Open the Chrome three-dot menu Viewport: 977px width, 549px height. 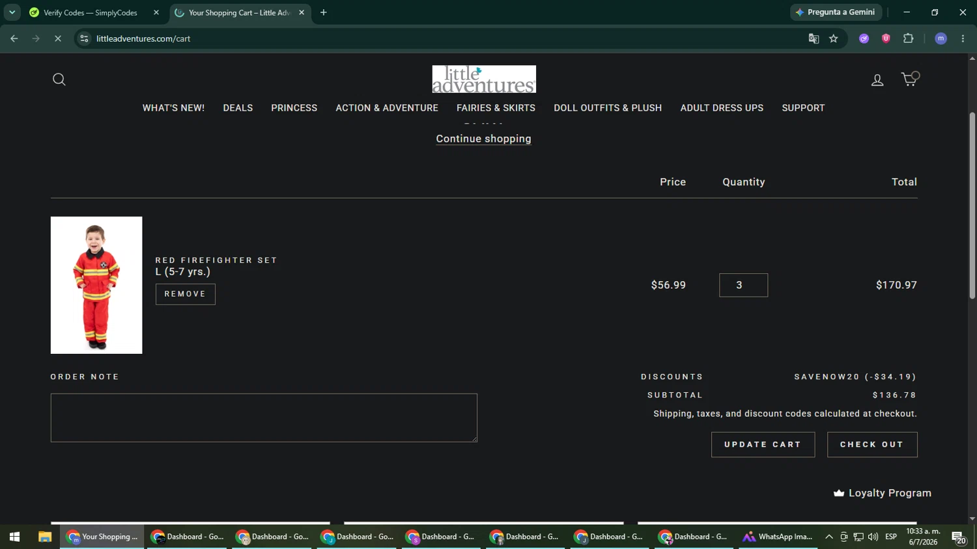963,38
